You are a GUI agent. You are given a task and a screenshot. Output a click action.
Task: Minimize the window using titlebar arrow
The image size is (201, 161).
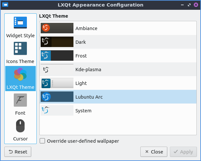[183, 5]
